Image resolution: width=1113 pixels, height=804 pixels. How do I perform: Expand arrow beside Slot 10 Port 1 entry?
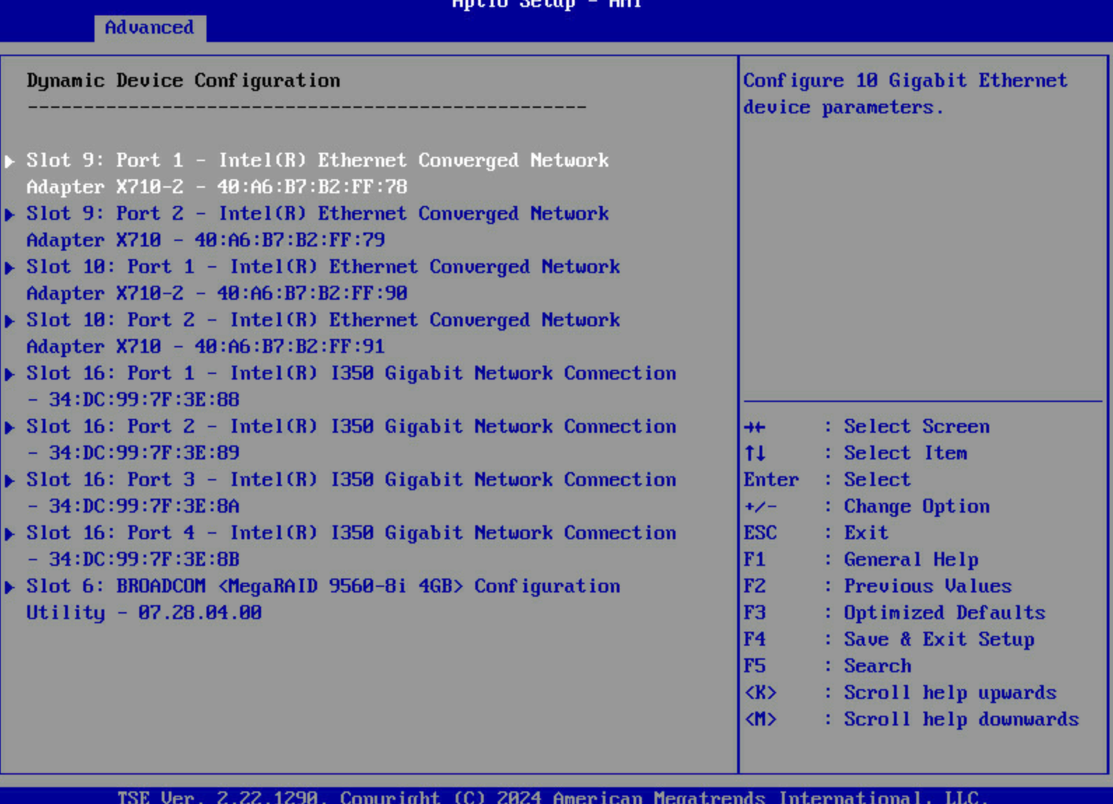coord(10,268)
